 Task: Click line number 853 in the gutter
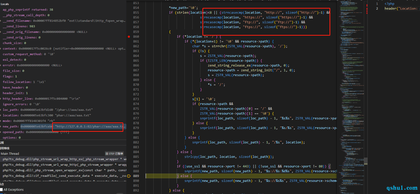[x=136, y=3]
